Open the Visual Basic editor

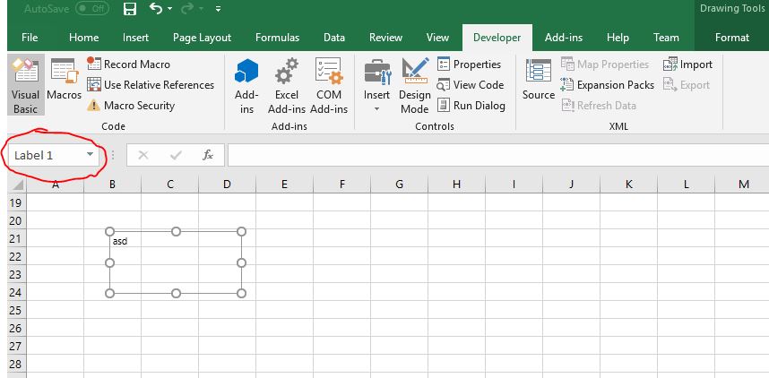[x=25, y=85]
